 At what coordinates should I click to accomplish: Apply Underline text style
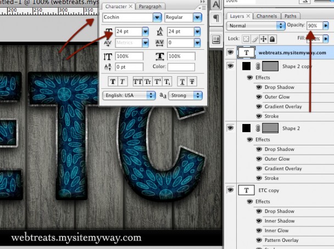click(182, 82)
